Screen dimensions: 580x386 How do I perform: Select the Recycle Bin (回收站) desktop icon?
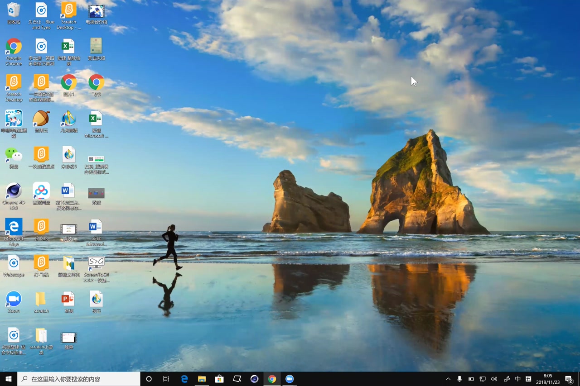(x=14, y=14)
